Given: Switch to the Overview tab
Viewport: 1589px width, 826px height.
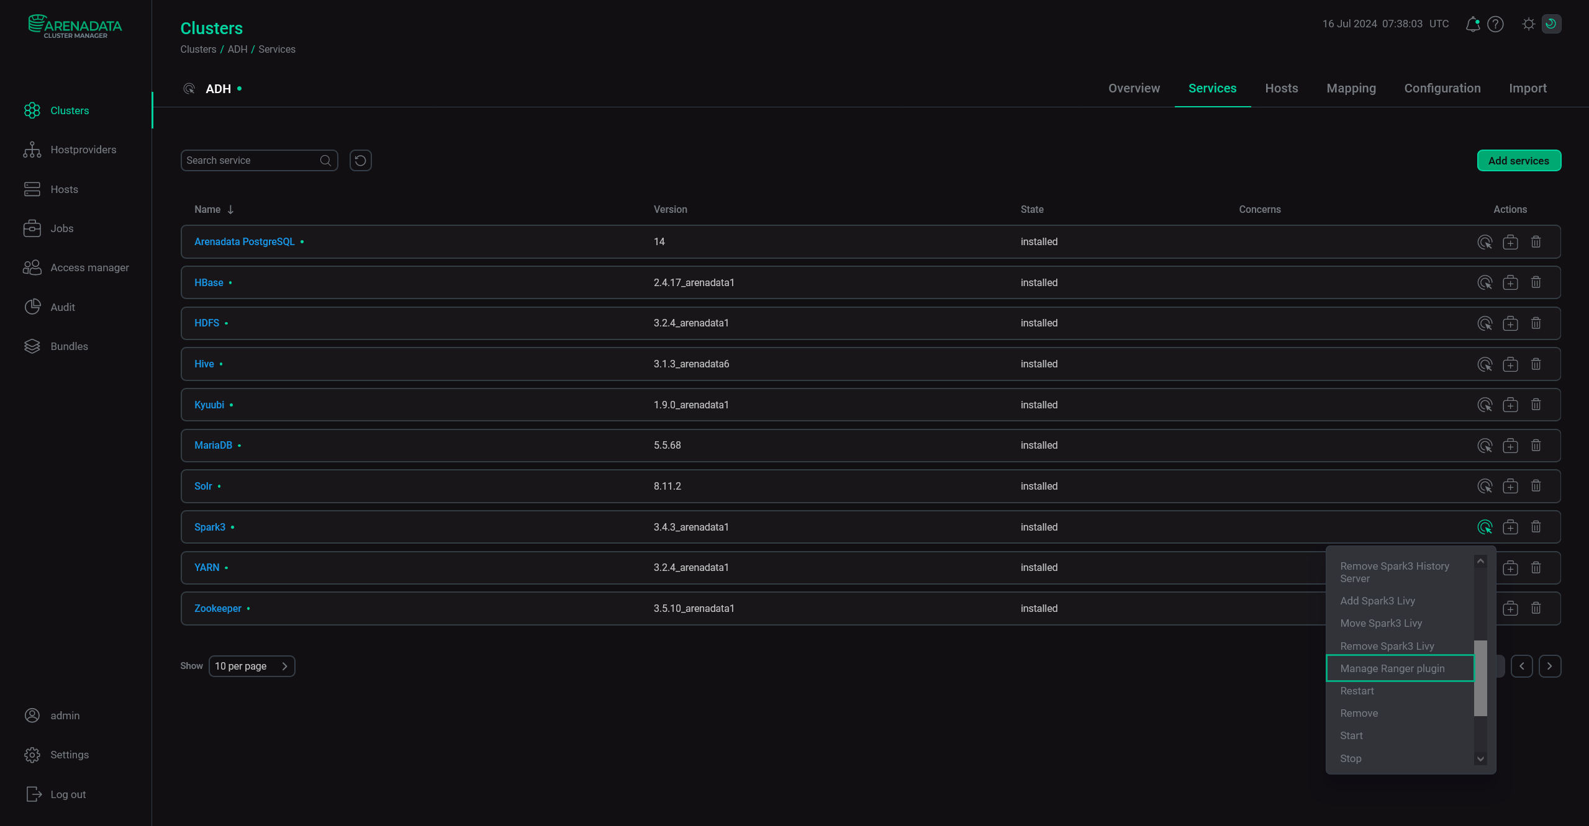Looking at the screenshot, I should (x=1134, y=89).
